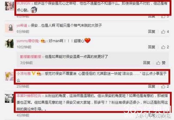This screenshot has height=120, width=174.
Task: Click the dog emoji in WJINGN comment
Action: pyautogui.click(x=34, y=10)
